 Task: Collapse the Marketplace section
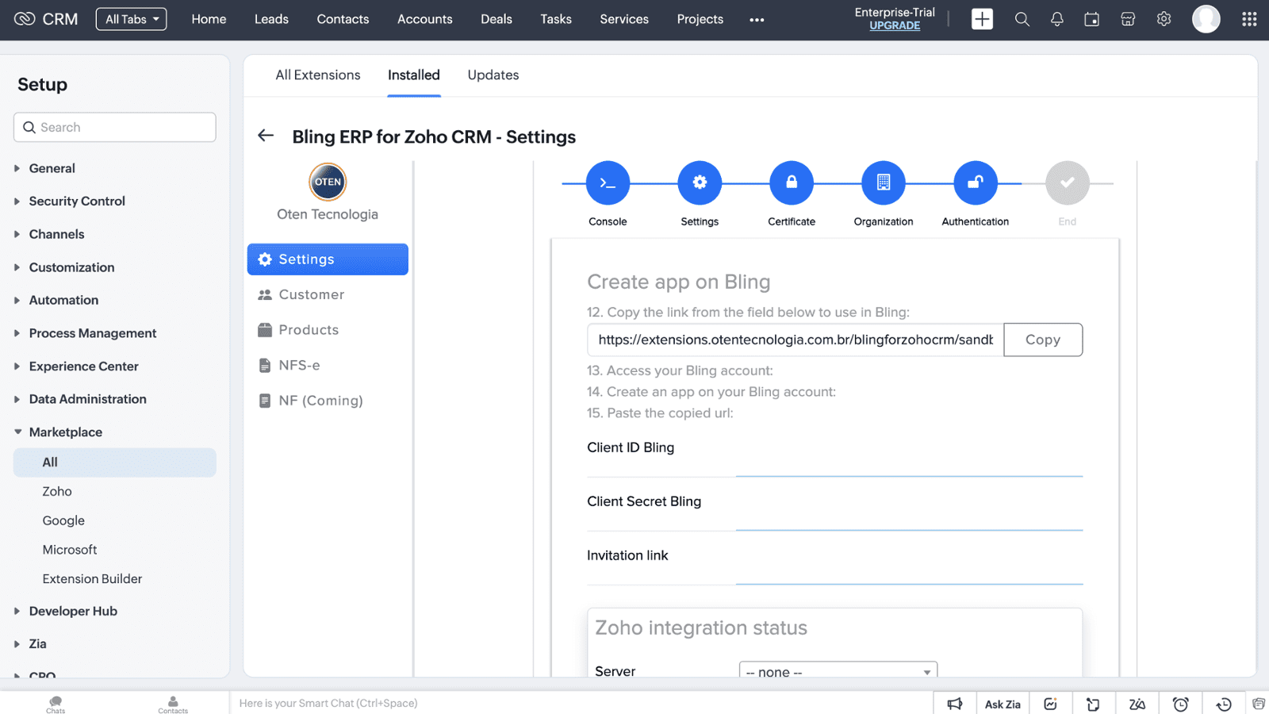(x=65, y=432)
